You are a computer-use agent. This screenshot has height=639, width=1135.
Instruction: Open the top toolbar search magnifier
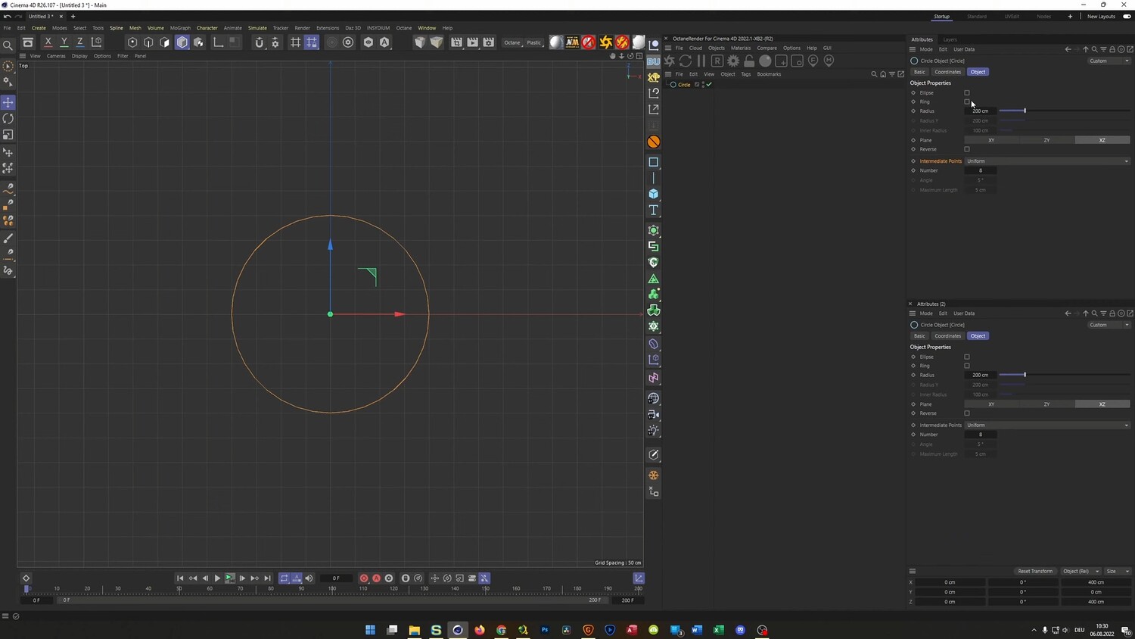click(x=8, y=45)
